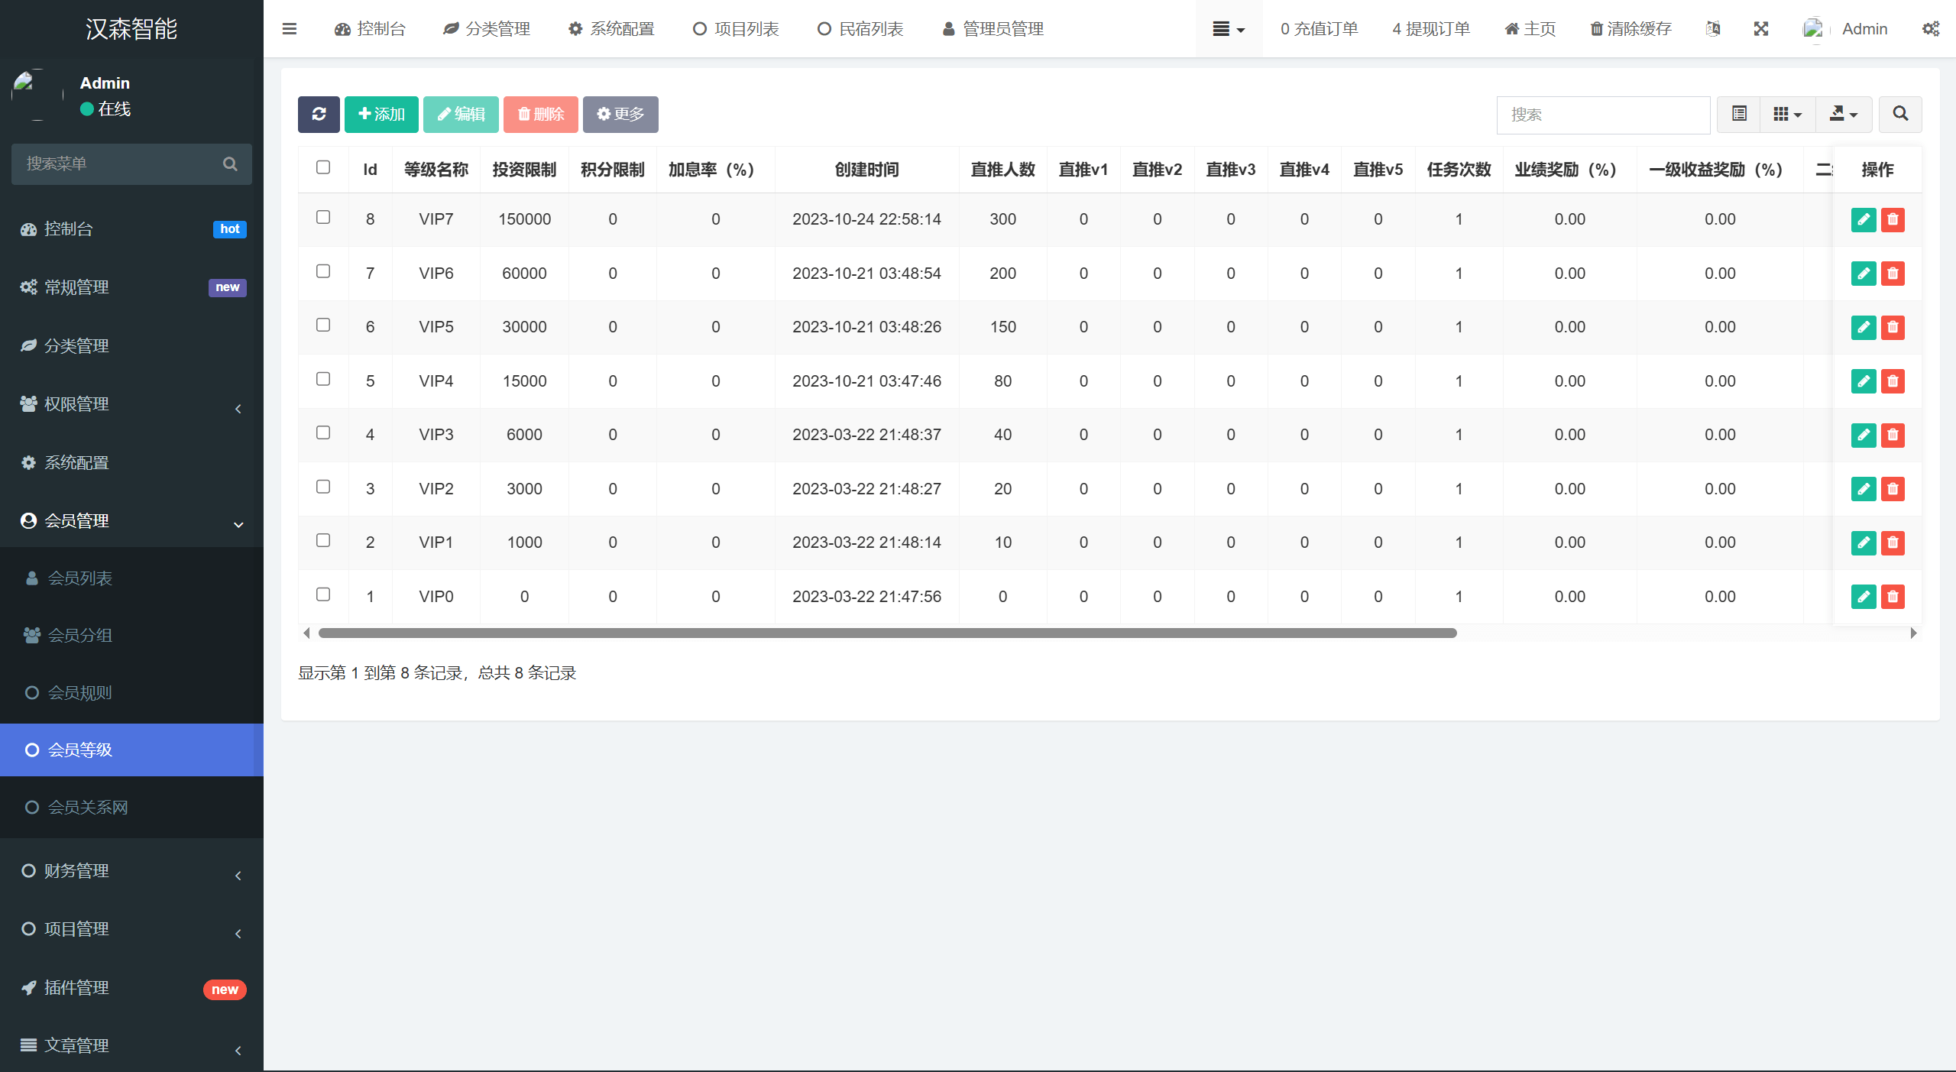The width and height of the screenshot is (1956, 1072).
Task: Open settings gears icon at top right
Action: coord(1931,29)
